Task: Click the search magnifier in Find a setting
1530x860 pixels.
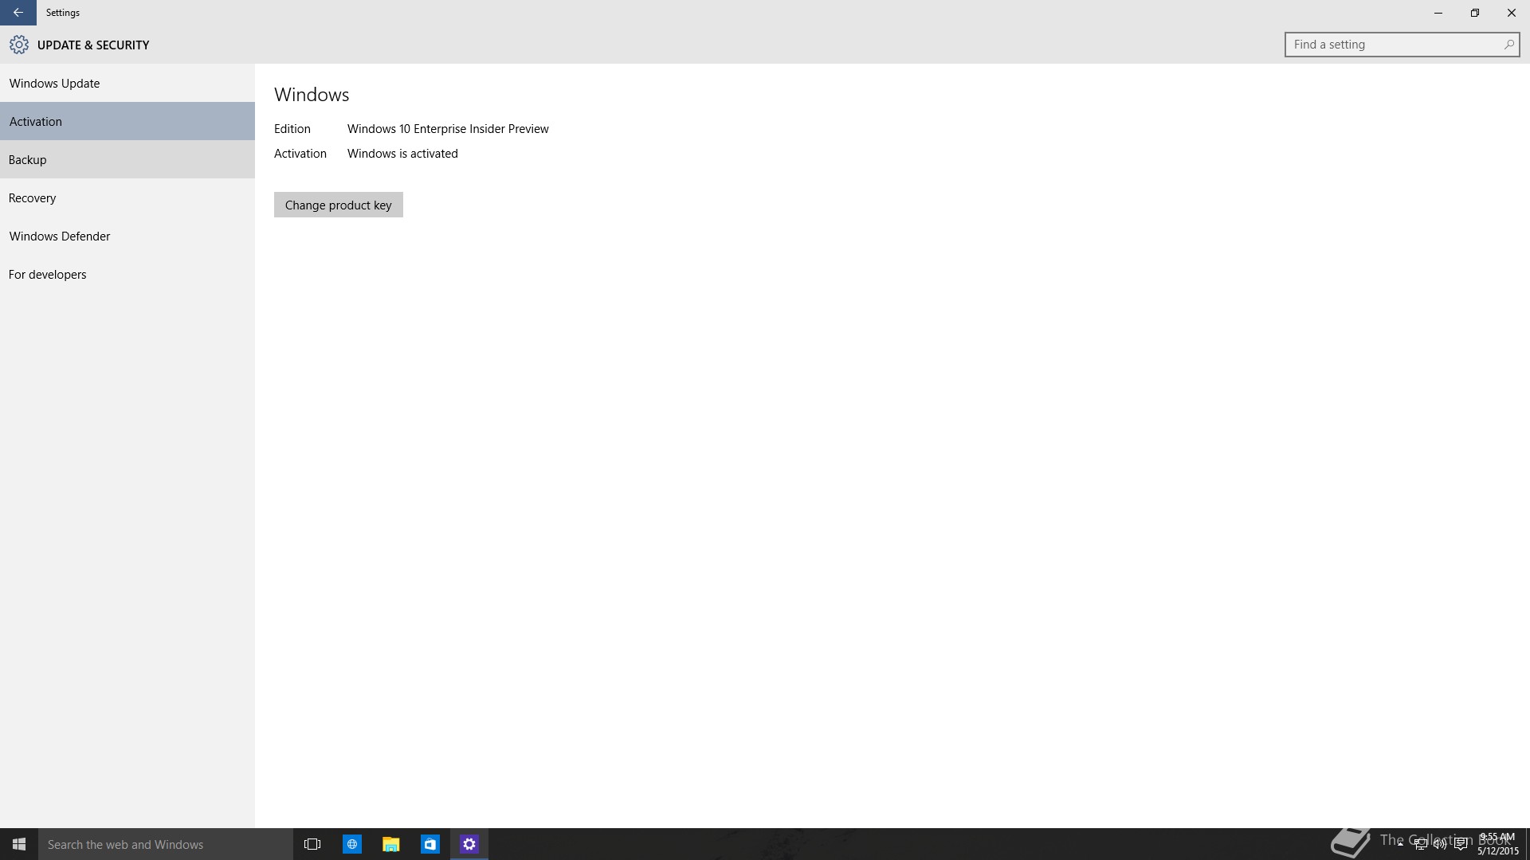Action: coord(1508,45)
